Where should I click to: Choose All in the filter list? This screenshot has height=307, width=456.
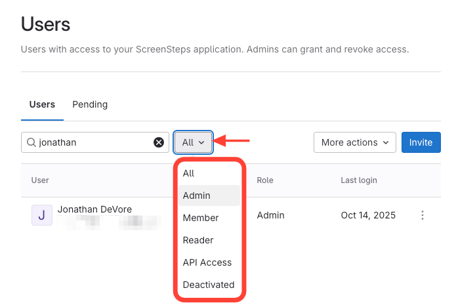[189, 173]
